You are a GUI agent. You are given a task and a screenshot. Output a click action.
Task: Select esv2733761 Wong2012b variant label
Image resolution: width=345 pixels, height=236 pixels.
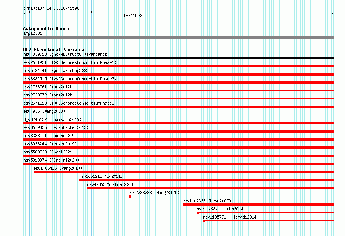(x=49, y=87)
